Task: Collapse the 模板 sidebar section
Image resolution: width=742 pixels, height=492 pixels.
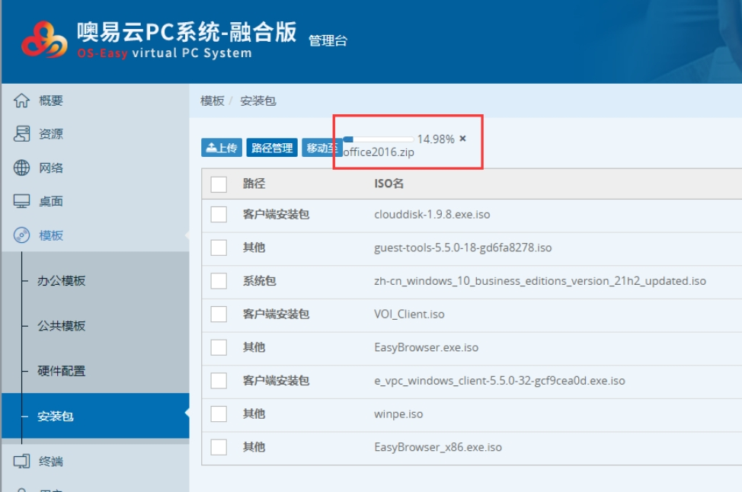Action: point(51,235)
